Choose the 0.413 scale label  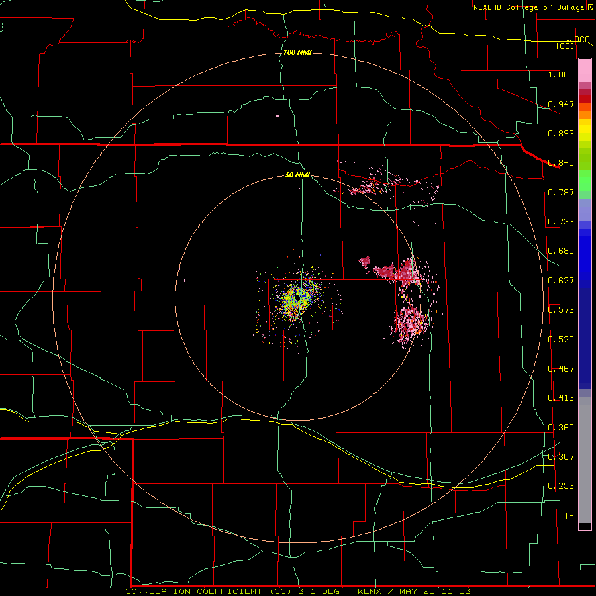coord(561,398)
